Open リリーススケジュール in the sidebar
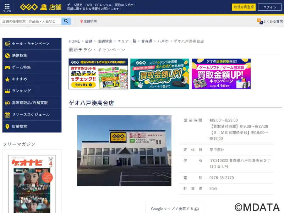Image resolution: width=284 pixels, height=213 pixels. [x=32, y=115]
